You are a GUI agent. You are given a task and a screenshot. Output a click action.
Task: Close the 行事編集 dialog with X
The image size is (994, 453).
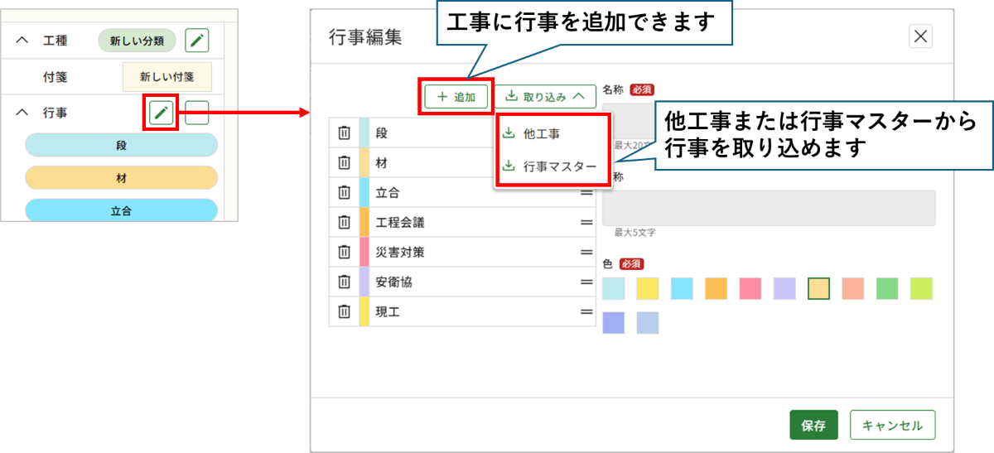920,36
